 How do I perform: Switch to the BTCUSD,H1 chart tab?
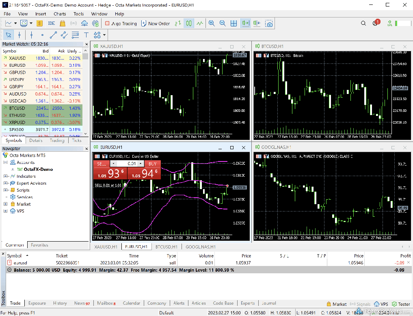[x=166, y=247]
